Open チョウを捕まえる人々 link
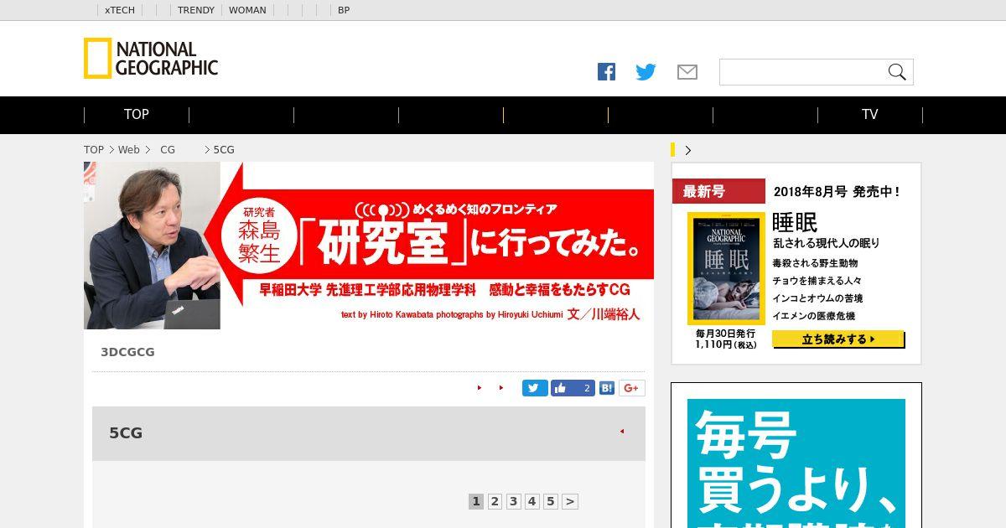The width and height of the screenshot is (1006, 528). click(817, 281)
